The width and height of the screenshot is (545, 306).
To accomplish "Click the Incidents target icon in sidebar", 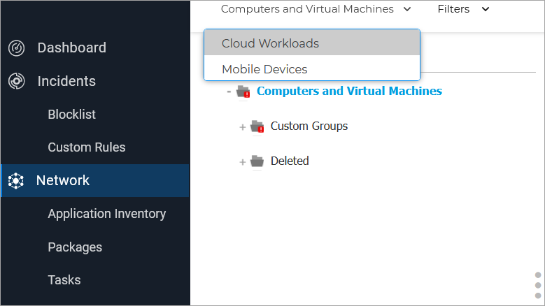I will tap(15, 82).
